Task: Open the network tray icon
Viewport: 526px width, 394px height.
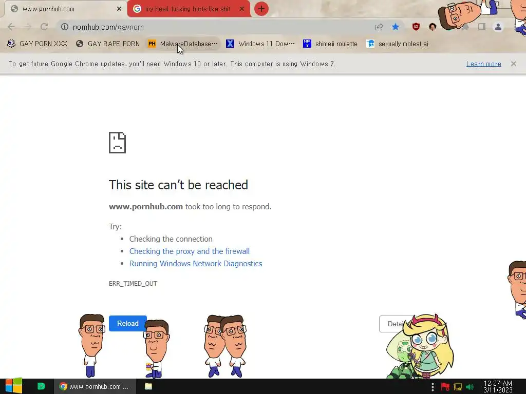Action: click(458, 387)
